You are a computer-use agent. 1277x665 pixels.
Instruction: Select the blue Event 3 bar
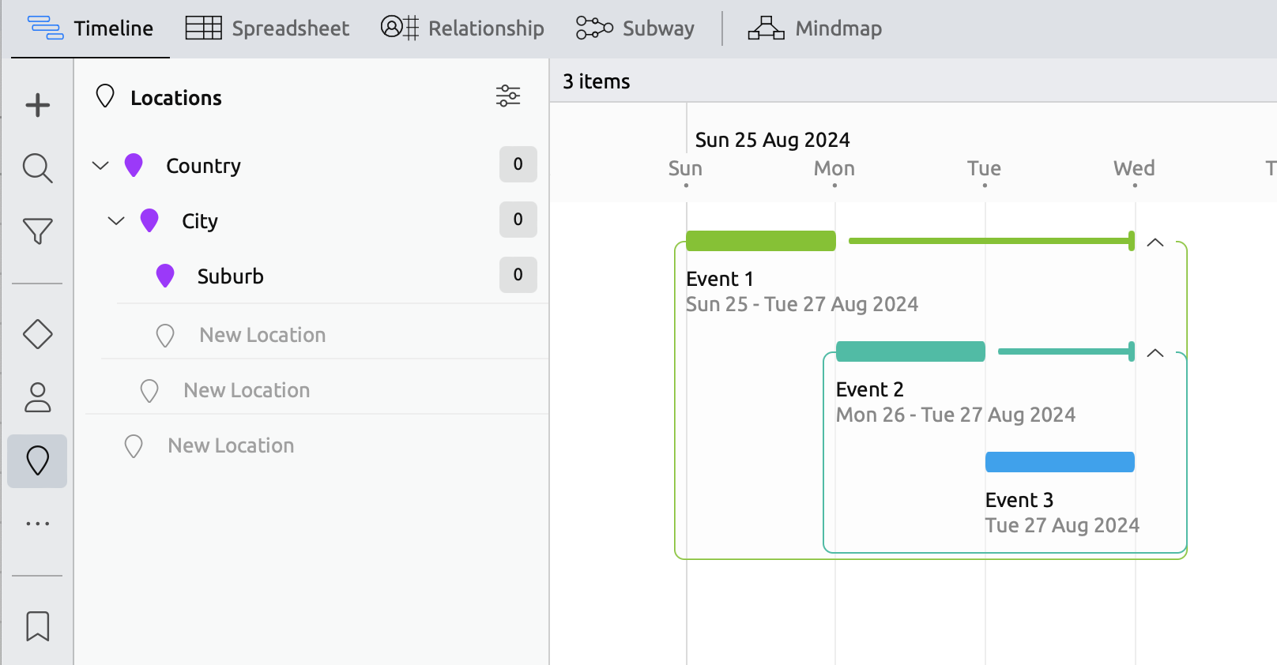(x=1060, y=462)
